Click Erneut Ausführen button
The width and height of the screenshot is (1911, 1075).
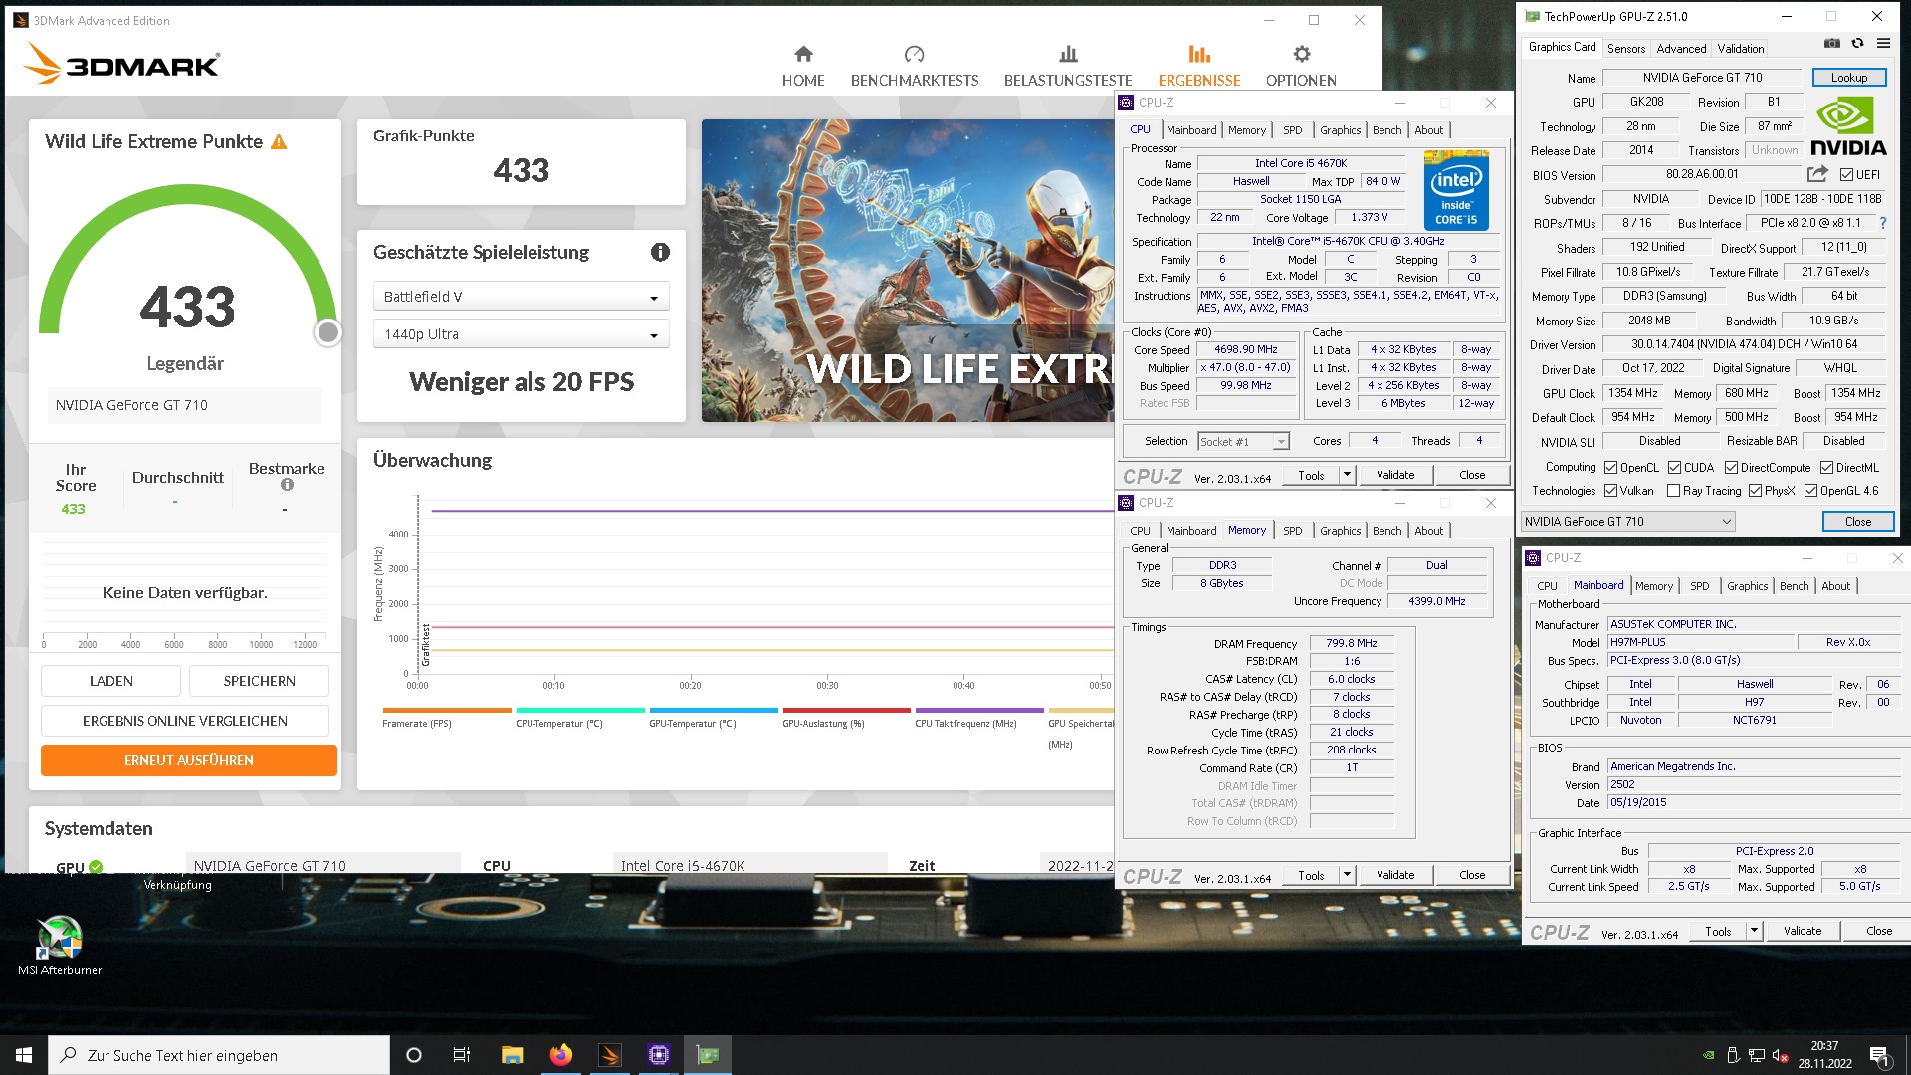click(189, 760)
